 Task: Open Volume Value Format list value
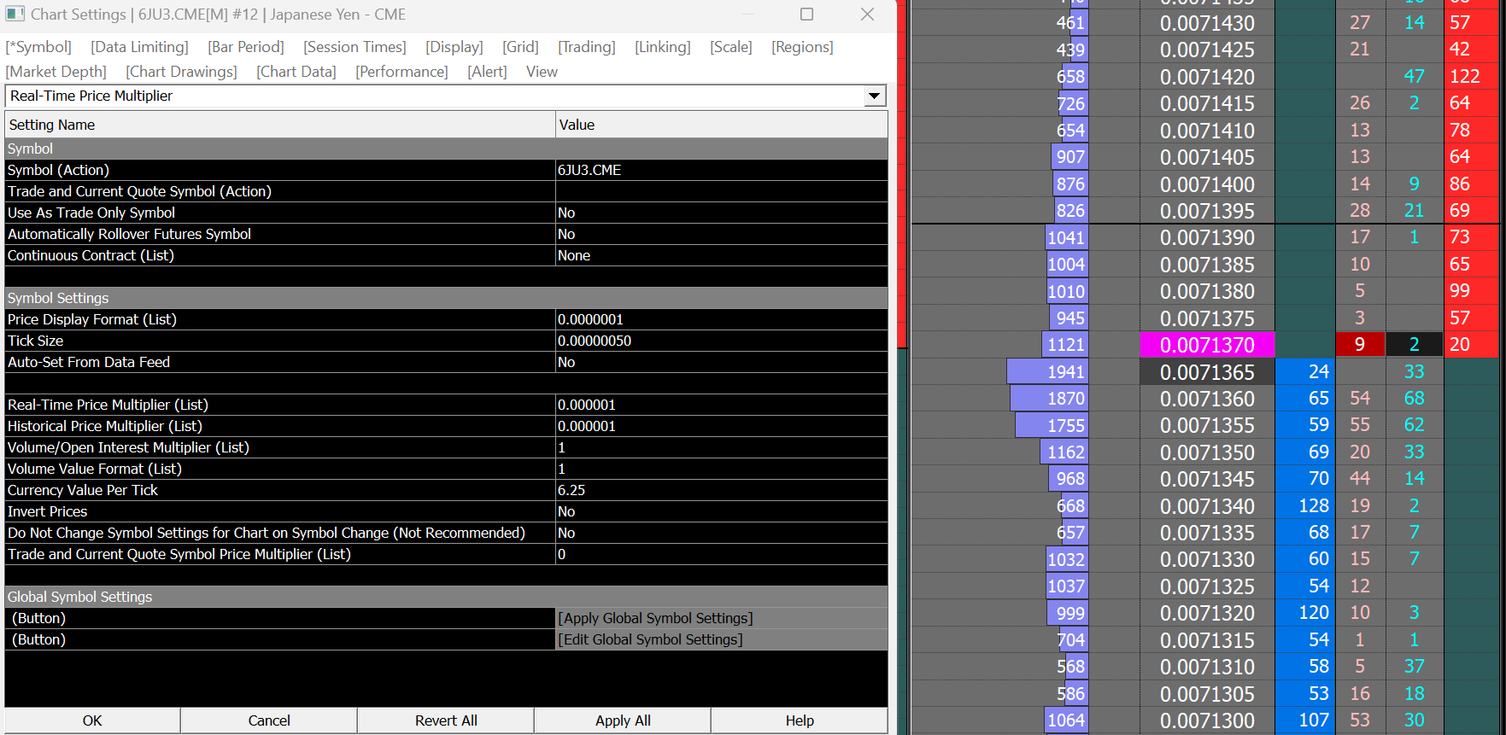pos(721,469)
